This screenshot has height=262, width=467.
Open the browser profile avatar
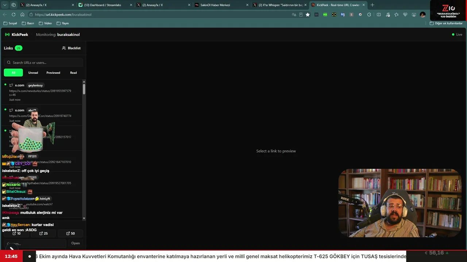422,15
